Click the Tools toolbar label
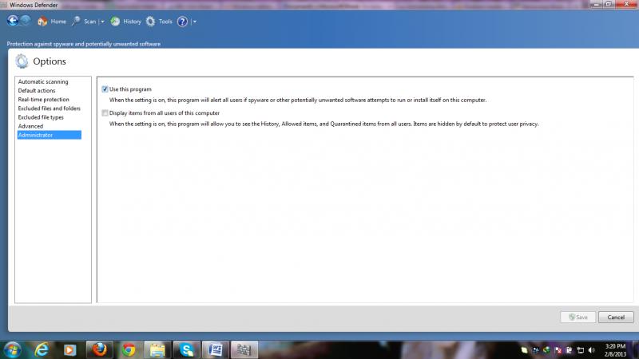This screenshot has width=639, height=359. point(165,22)
